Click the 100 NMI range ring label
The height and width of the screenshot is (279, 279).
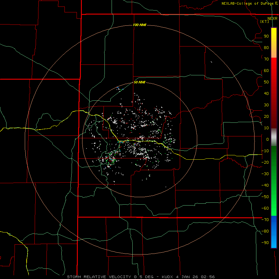(139, 25)
